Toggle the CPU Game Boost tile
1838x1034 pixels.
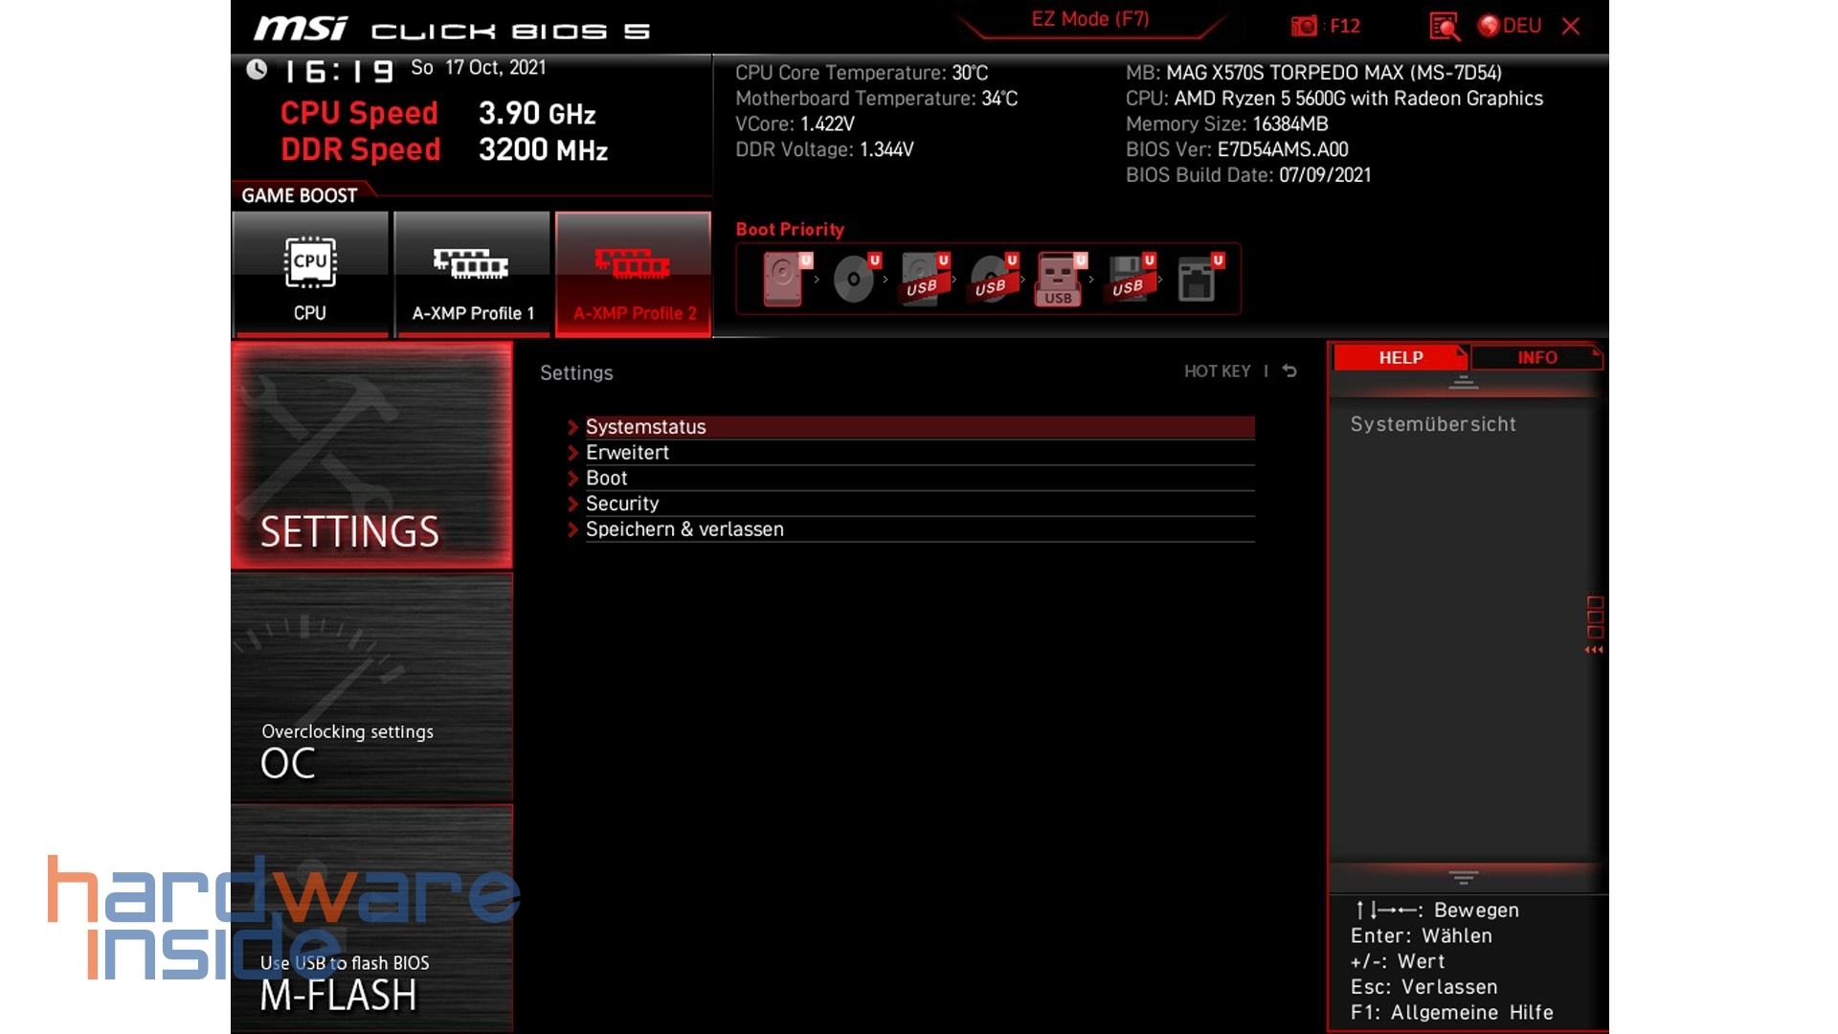coord(309,275)
